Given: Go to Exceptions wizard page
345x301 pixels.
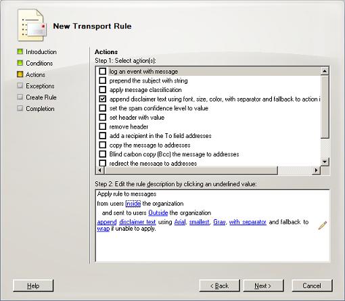Looking at the screenshot, I should pyautogui.click(x=40, y=86).
